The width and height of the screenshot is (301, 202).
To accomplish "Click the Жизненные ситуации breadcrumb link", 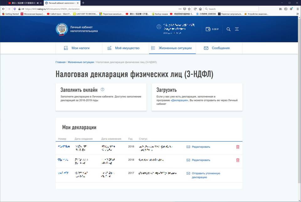I will pyautogui.click(x=81, y=62).
